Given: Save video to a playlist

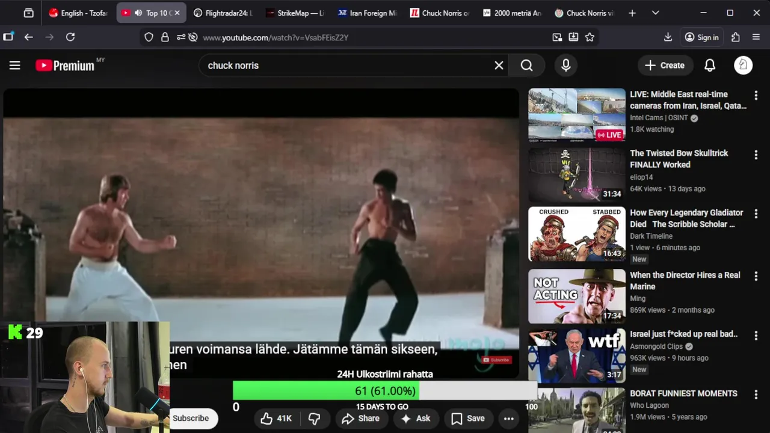Looking at the screenshot, I should click(x=468, y=419).
